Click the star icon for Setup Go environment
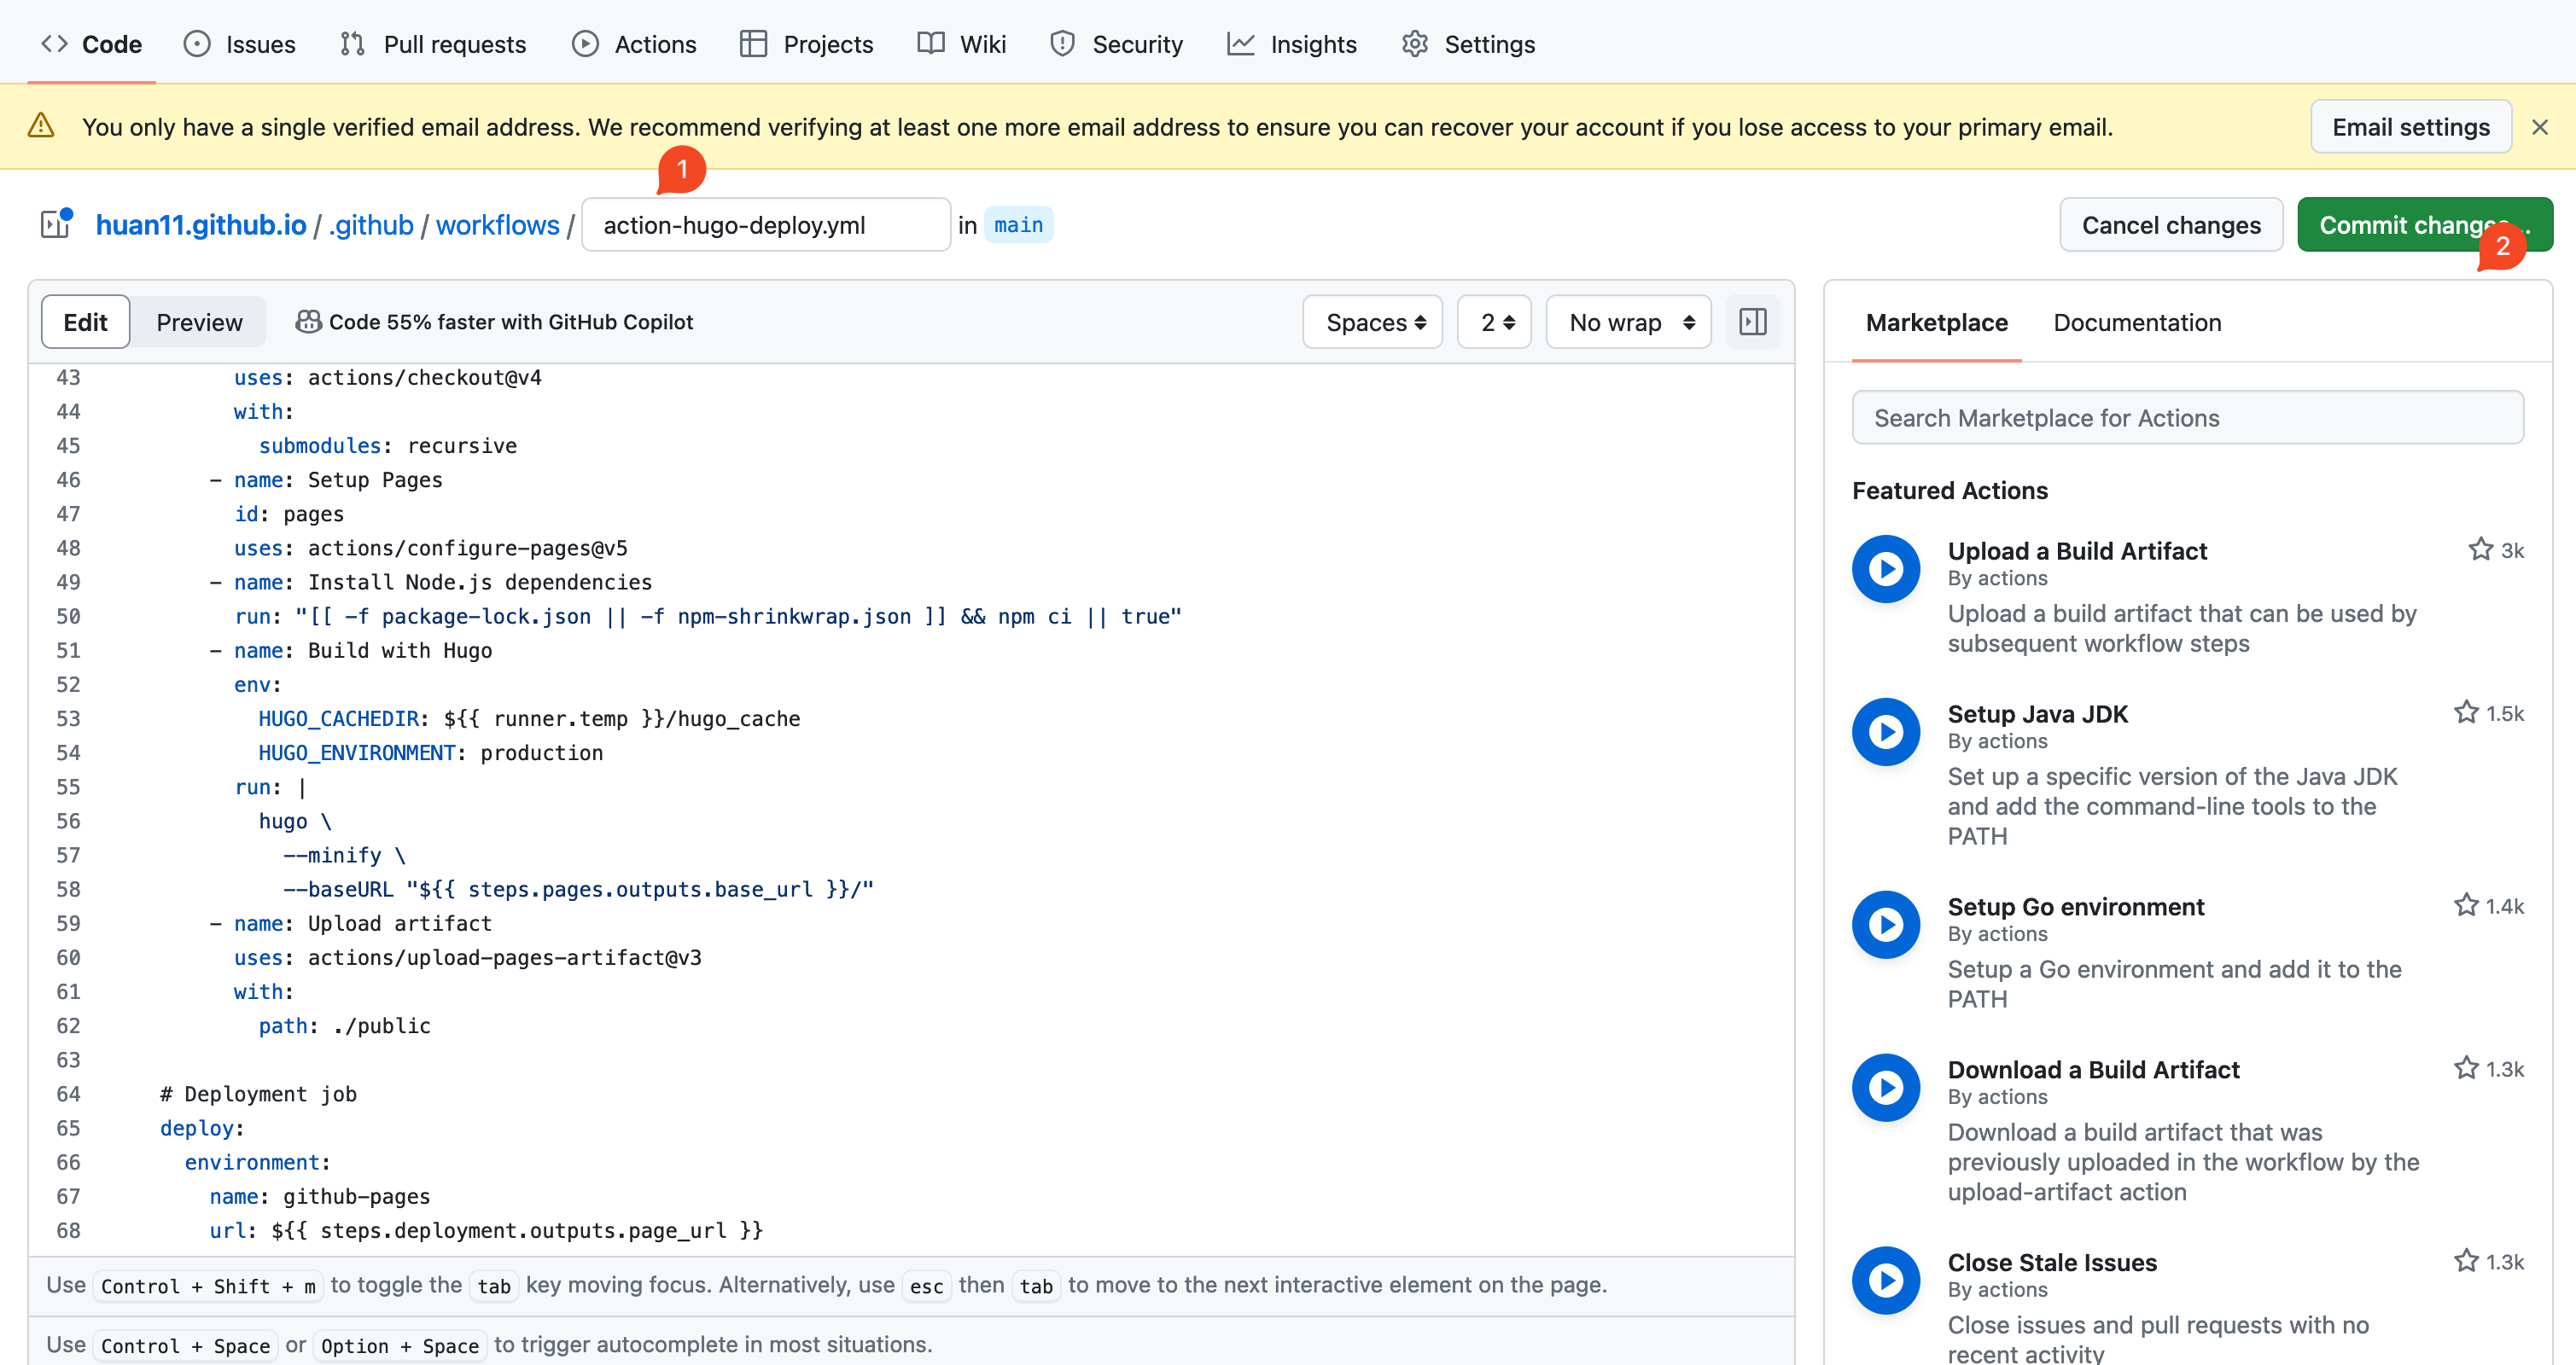This screenshot has width=2576, height=1365. click(2466, 905)
